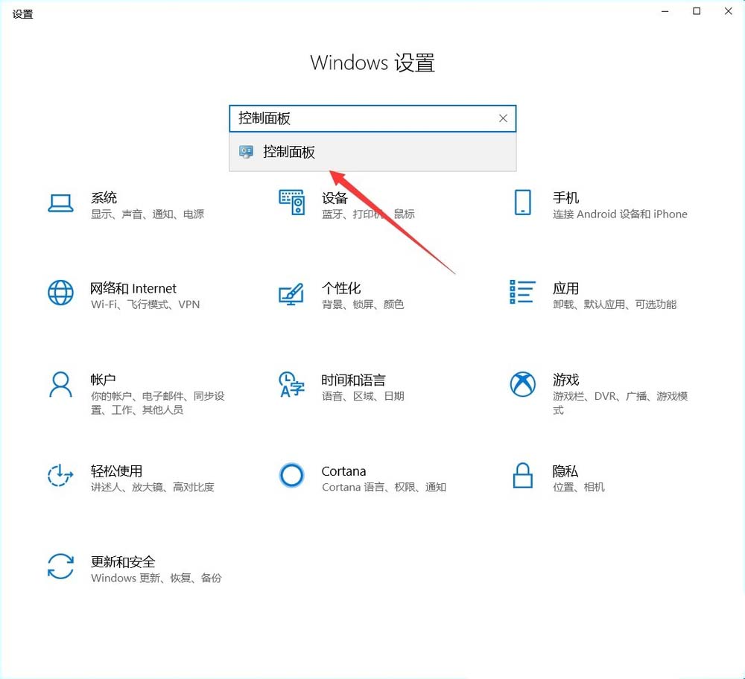Click the 隐私 padlock icon
Image resolution: width=745 pixels, height=679 pixels.
click(522, 475)
